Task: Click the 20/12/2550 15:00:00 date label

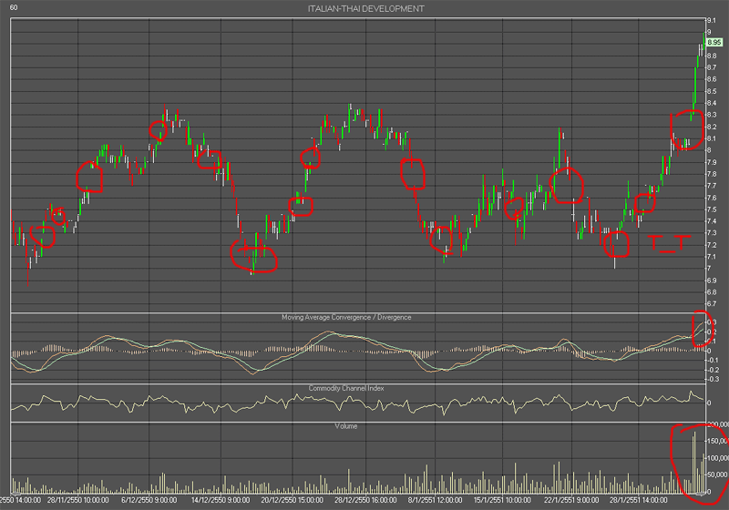Action: 292,500
